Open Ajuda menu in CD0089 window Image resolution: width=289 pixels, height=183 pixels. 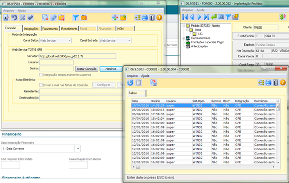[x=22, y=11]
